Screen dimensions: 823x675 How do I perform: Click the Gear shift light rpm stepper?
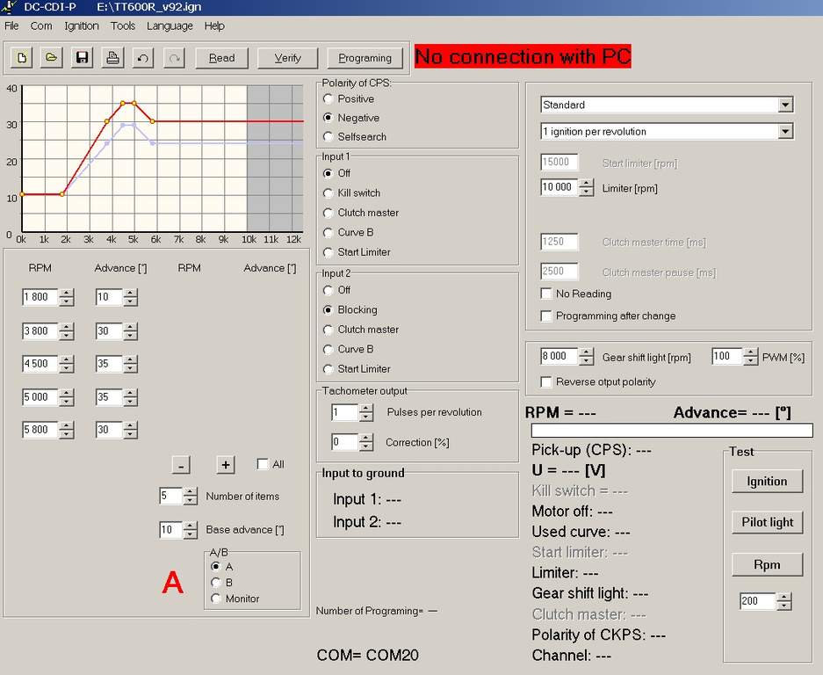tap(586, 357)
